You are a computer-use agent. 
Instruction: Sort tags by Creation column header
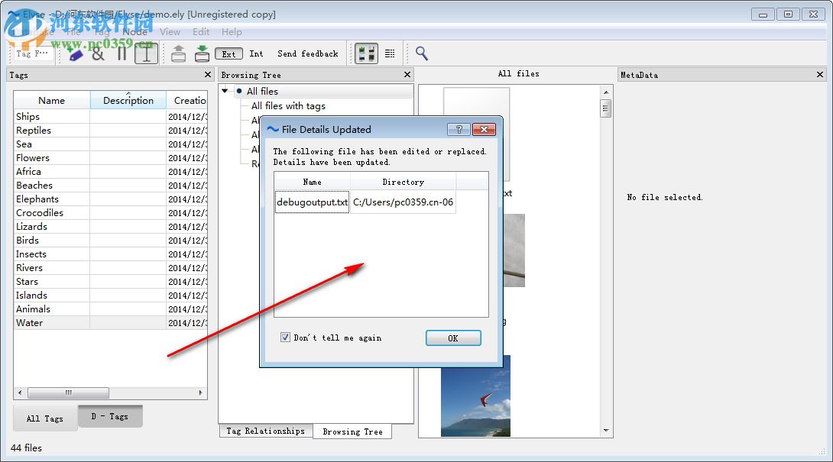(187, 100)
